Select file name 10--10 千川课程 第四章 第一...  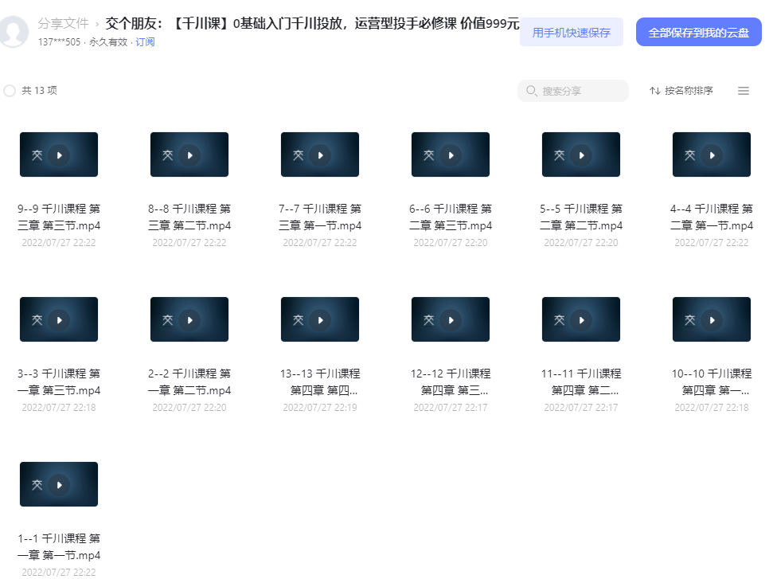[712, 381]
